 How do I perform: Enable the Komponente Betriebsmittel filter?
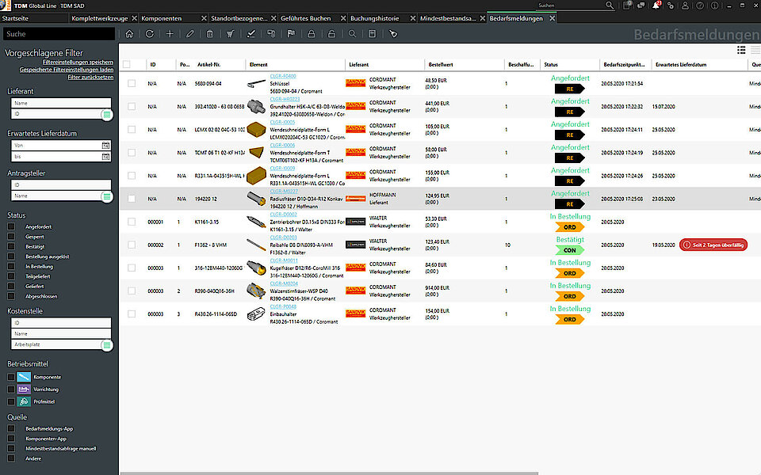point(11,377)
